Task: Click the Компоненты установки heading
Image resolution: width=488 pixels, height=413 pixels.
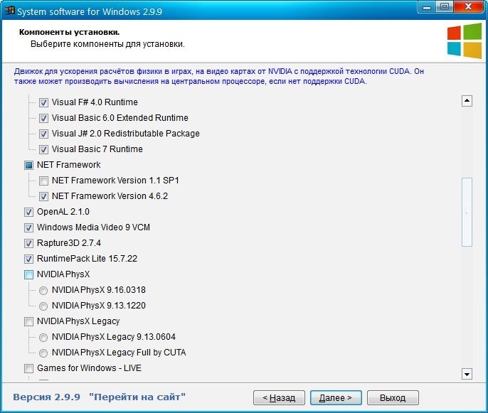Action: tap(70, 32)
